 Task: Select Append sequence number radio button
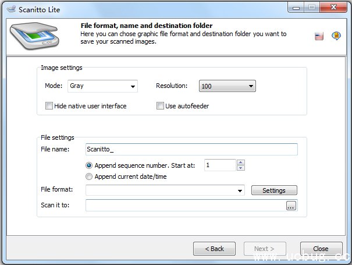[89, 165]
